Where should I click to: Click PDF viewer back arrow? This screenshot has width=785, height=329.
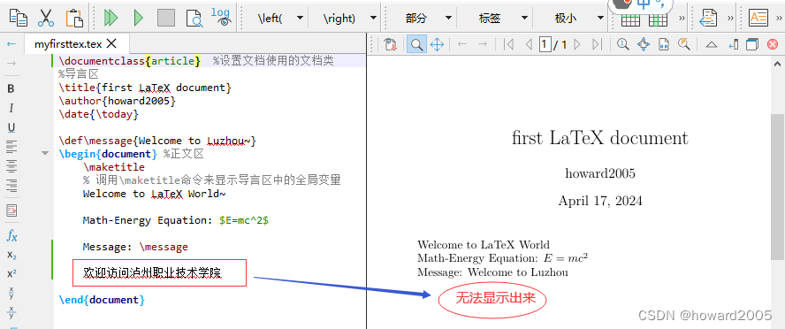pos(462,44)
